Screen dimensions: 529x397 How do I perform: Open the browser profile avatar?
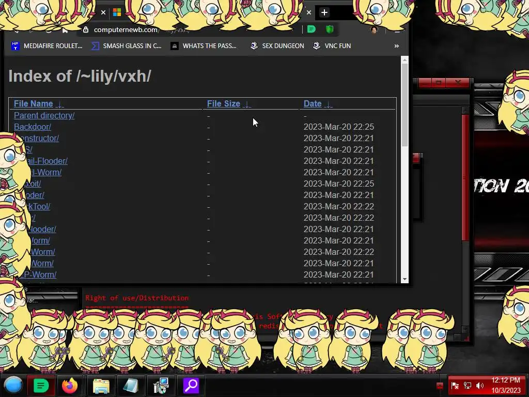click(x=374, y=29)
